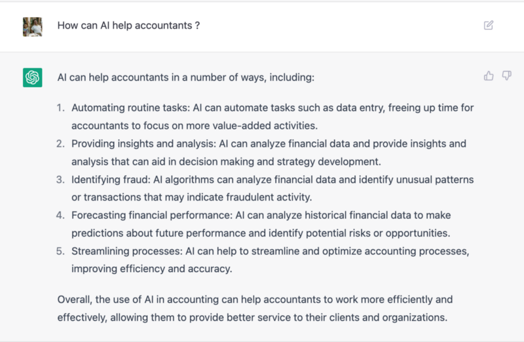Click the list number '5.' marker
The height and width of the screenshot is (342, 524).
coord(62,251)
